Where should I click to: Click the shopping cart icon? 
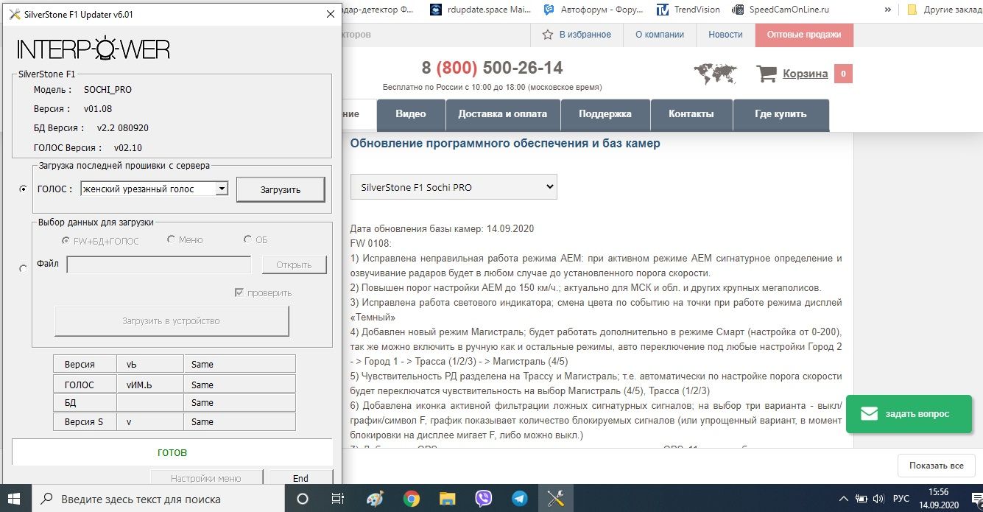pos(767,74)
